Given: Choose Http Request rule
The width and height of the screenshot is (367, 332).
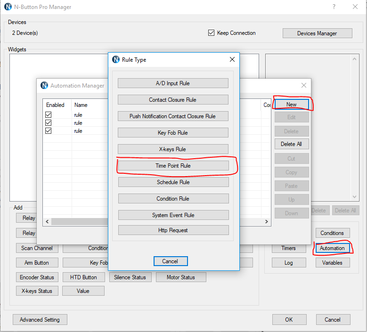Looking at the screenshot, I should (x=173, y=230).
